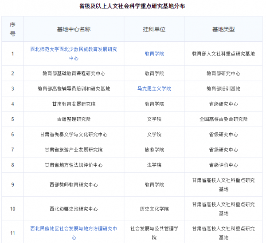Open 西北师范大学西北少数民族教育发展研究中心 link

pos(74,54)
